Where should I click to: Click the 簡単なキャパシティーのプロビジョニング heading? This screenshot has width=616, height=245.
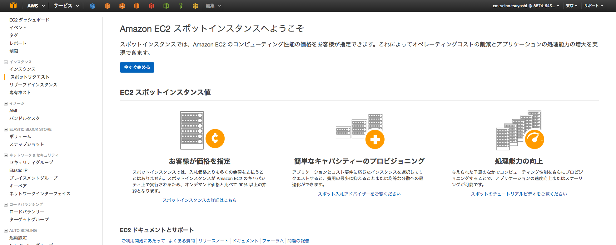tap(359, 161)
